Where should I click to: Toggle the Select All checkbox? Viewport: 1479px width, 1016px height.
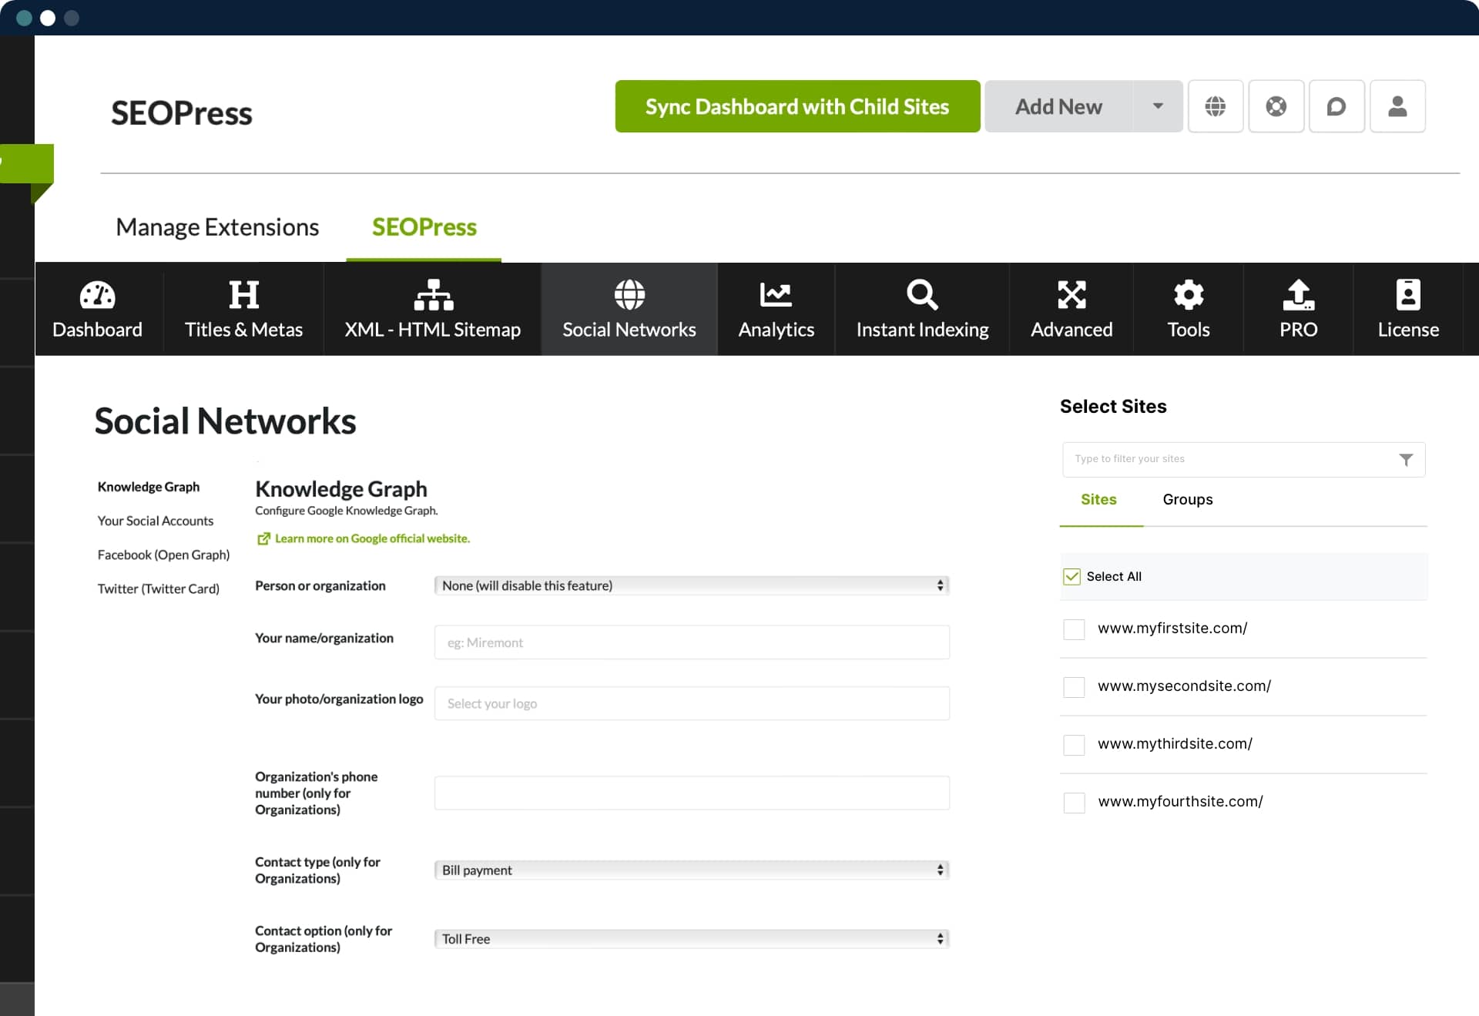coord(1072,575)
